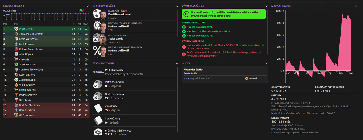Image resolution: width=363 pixels, height=140 pixels.
Task: Open the Výkon manažera panel dropdown
Action: [x=267, y=6]
